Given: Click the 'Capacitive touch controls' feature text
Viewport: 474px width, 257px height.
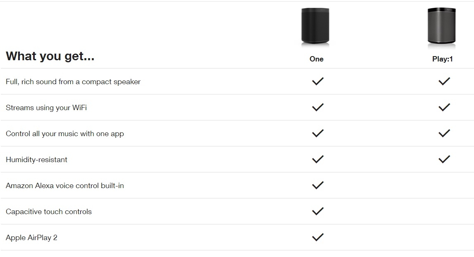Looking at the screenshot, I should coord(49,212).
